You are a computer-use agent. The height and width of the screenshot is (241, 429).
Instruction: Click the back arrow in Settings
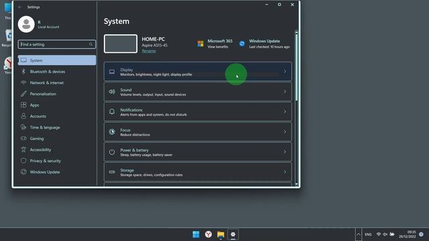[19, 7]
